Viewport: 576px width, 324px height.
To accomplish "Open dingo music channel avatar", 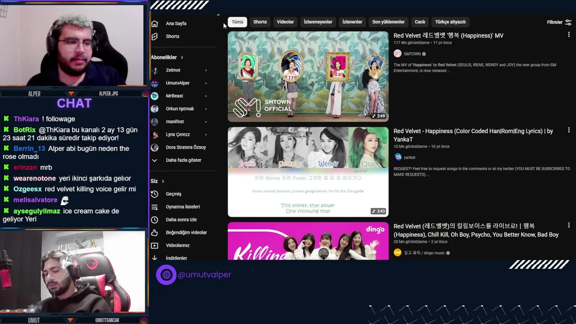I will point(397,253).
